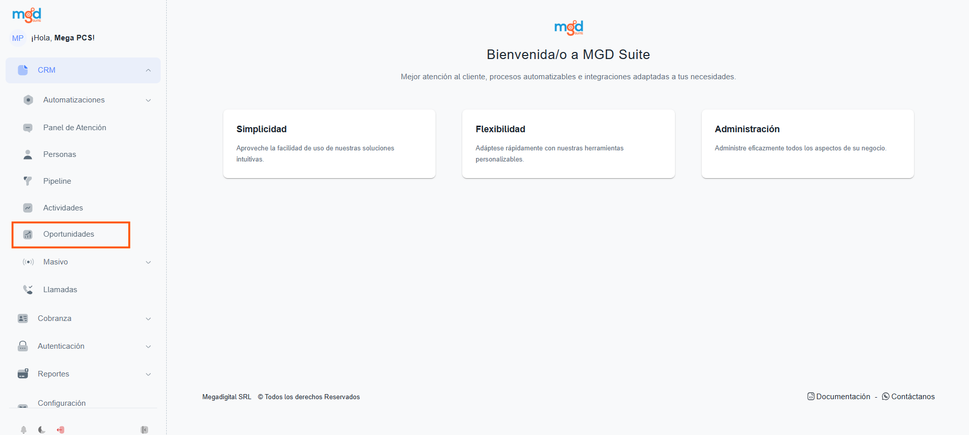Click the Flexibilidad card
The width and height of the screenshot is (969, 435).
pyautogui.click(x=568, y=144)
